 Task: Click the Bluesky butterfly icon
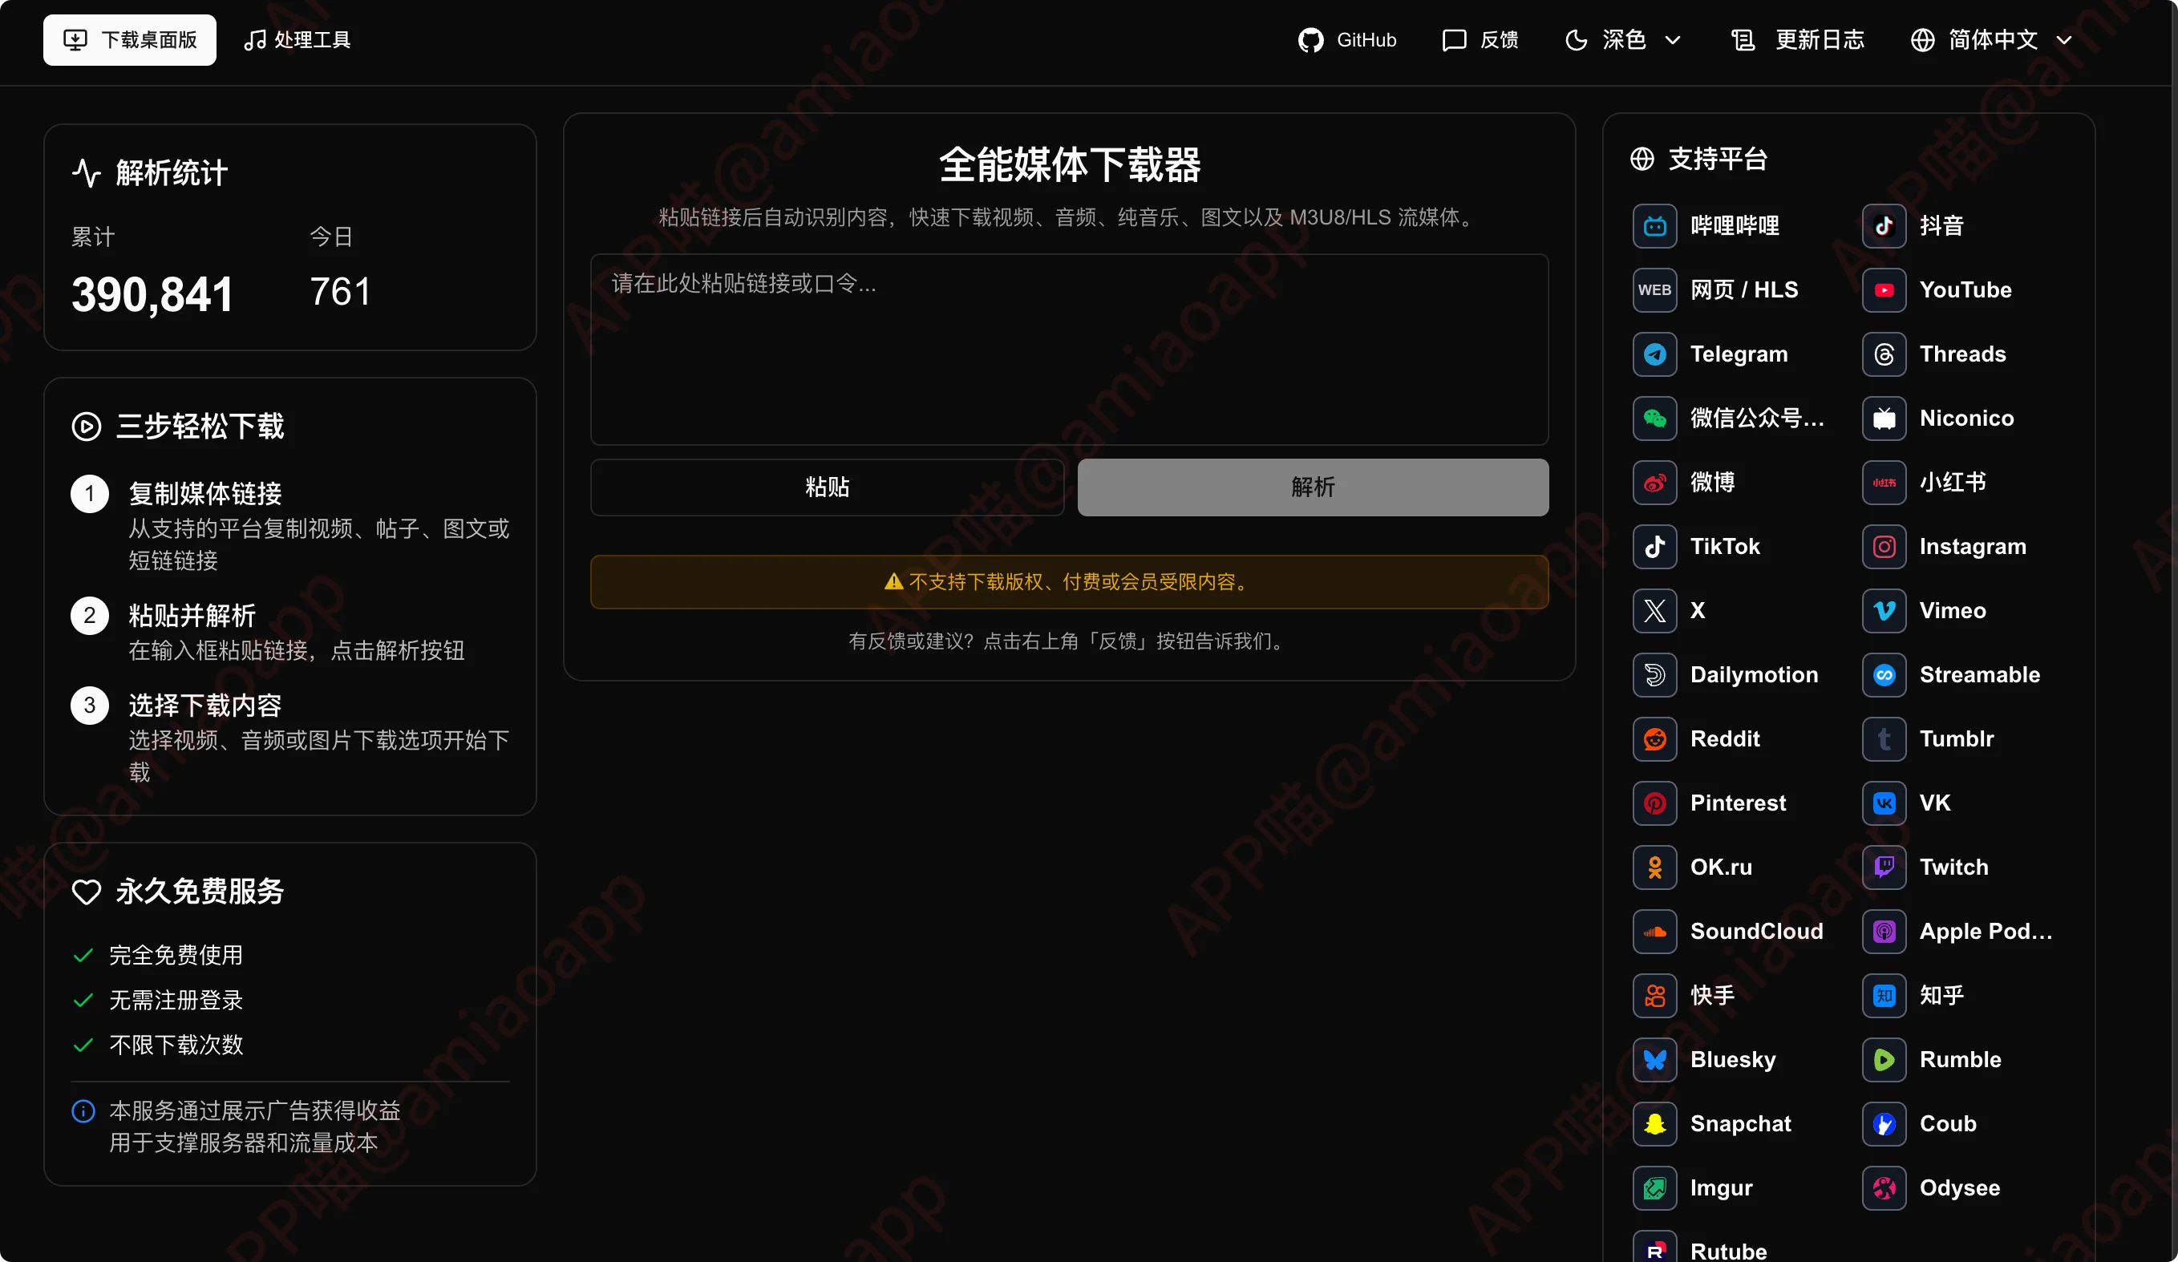click(x=1654, y=1060)
